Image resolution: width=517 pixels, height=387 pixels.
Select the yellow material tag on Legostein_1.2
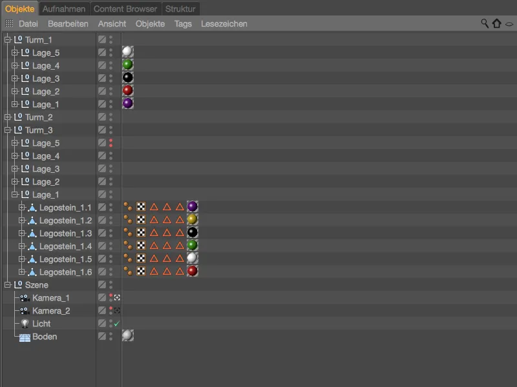(192, 219)
